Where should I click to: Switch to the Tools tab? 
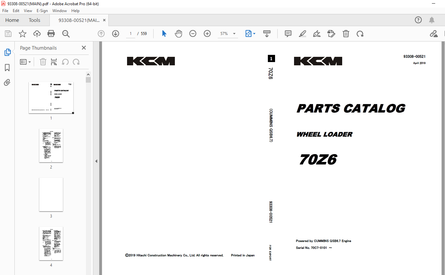34,20
